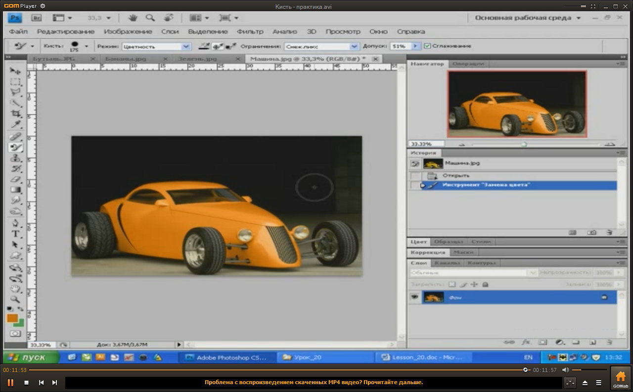Click the GOMlab home button

pos(620,379)
